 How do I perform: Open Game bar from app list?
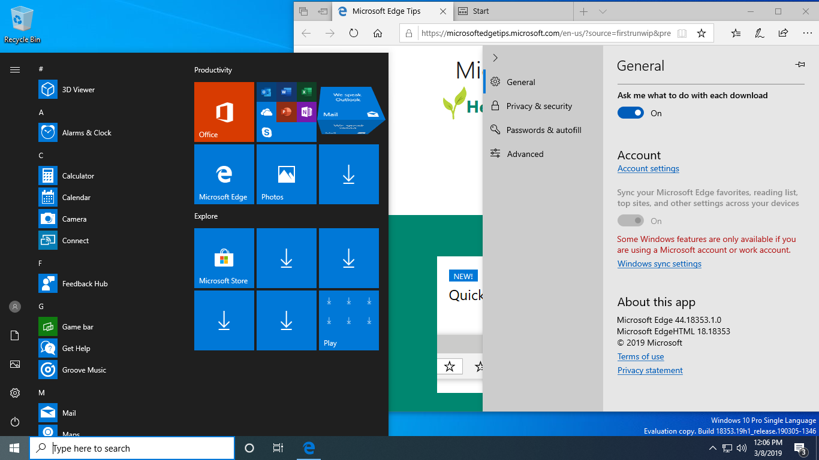108,327
